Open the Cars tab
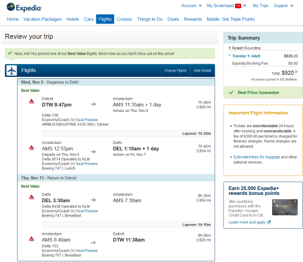 (88, 19)
